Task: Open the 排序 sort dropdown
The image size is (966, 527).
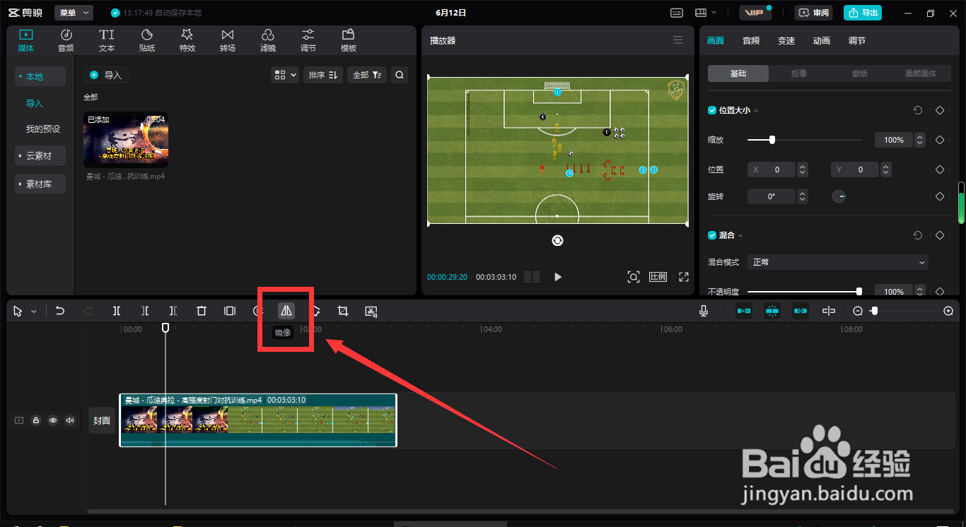Action: pos(323,75)
